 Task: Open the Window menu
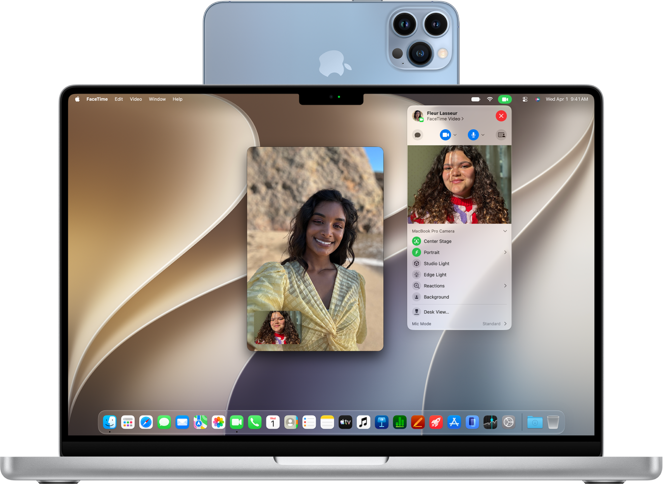(x=157, y=99)
